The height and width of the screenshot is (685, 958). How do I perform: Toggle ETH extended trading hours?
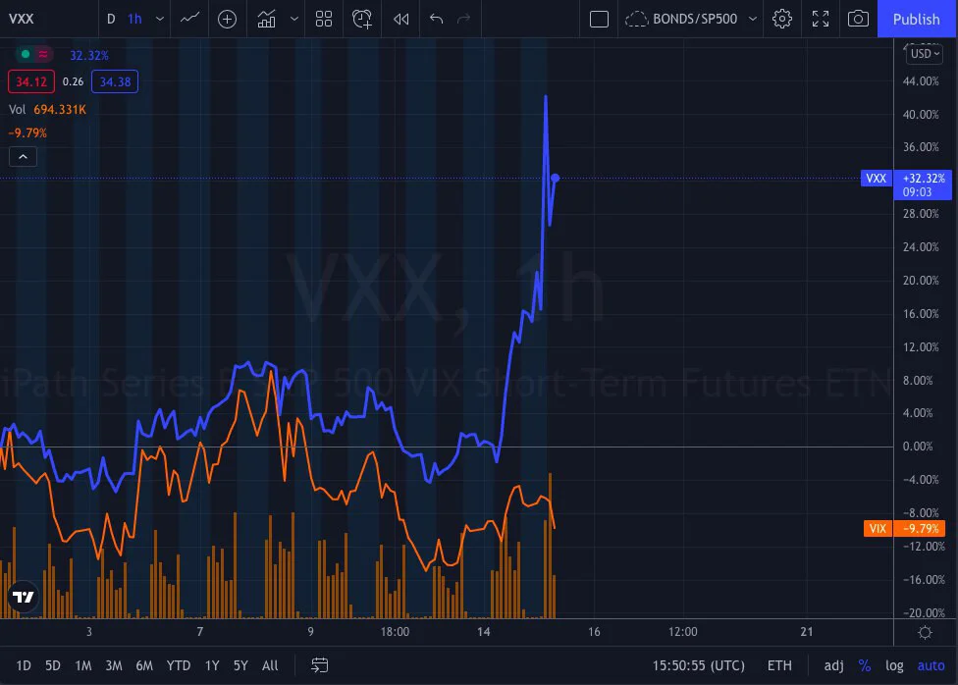click(779, 665)
